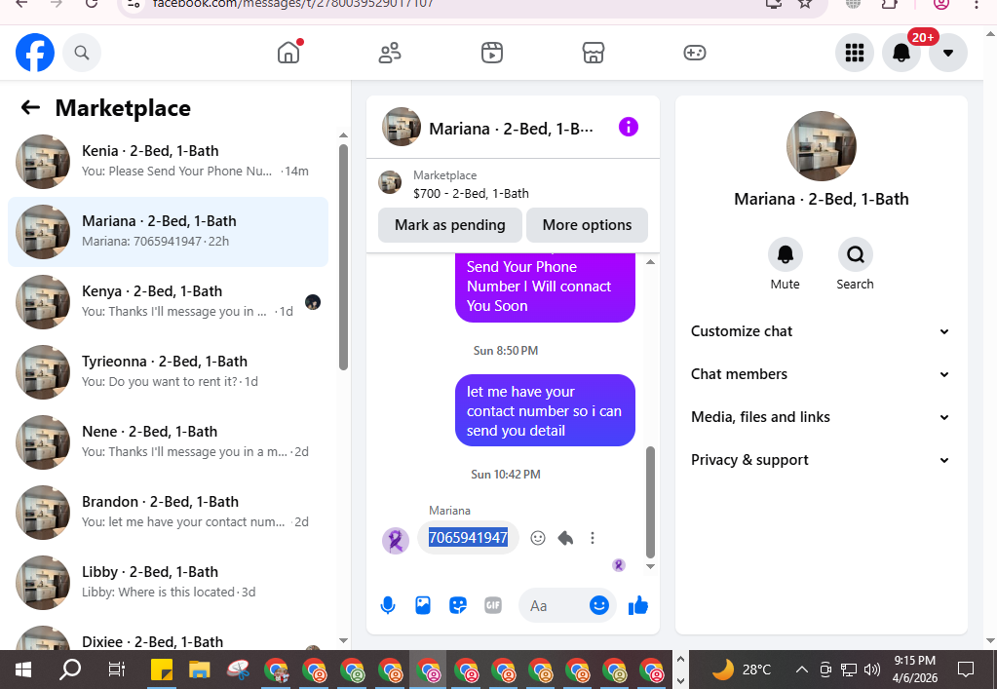This screenshot has height=689, width=997.
Task: Open Windows action center notifications icon
Action: coord(966,670)
